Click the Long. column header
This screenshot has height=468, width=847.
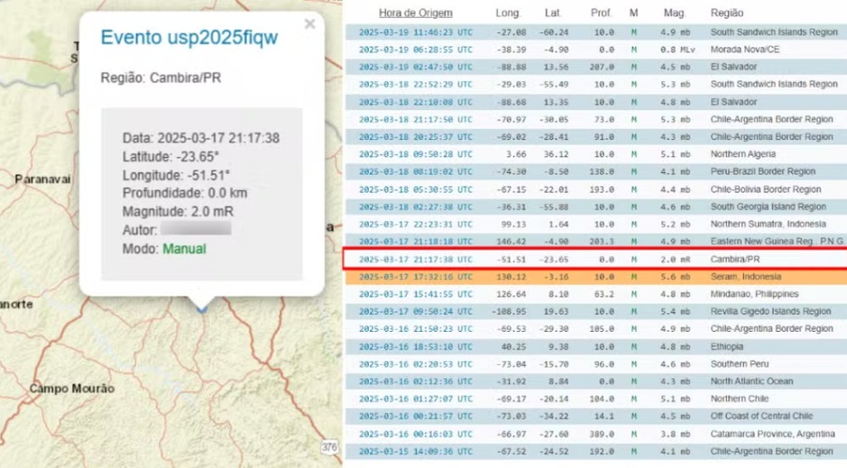tap(508, 14)
